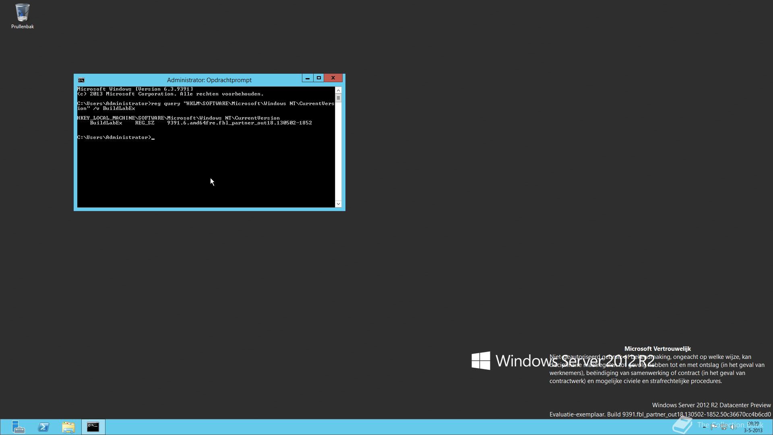Viewport: 773px width, 435px height.
Task: Click the 'Microsoft Windows [Version 6.3.9391]' line
Action: click(135, 89)
